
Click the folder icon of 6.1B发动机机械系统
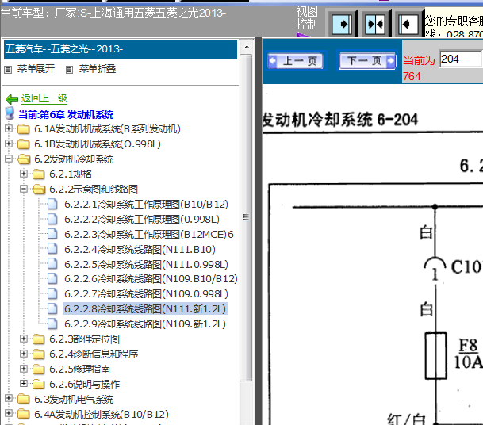tap(24, 144)
